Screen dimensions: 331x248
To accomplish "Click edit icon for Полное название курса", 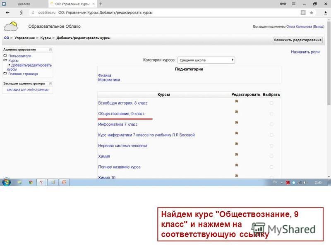I will click(237, 165).
